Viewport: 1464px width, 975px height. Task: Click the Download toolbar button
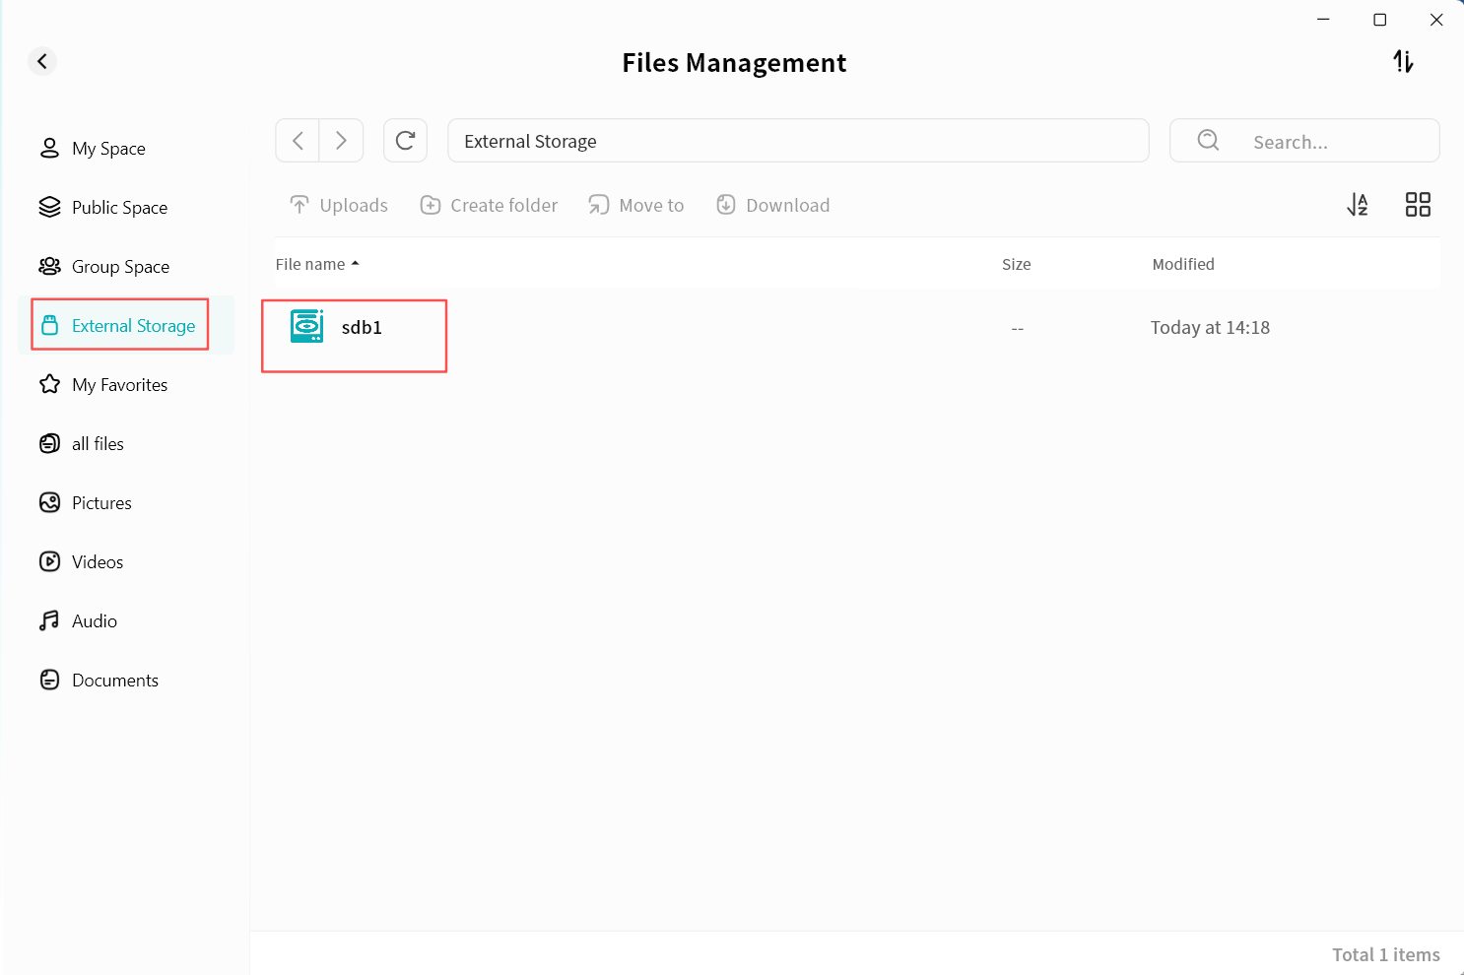point(773,205)
